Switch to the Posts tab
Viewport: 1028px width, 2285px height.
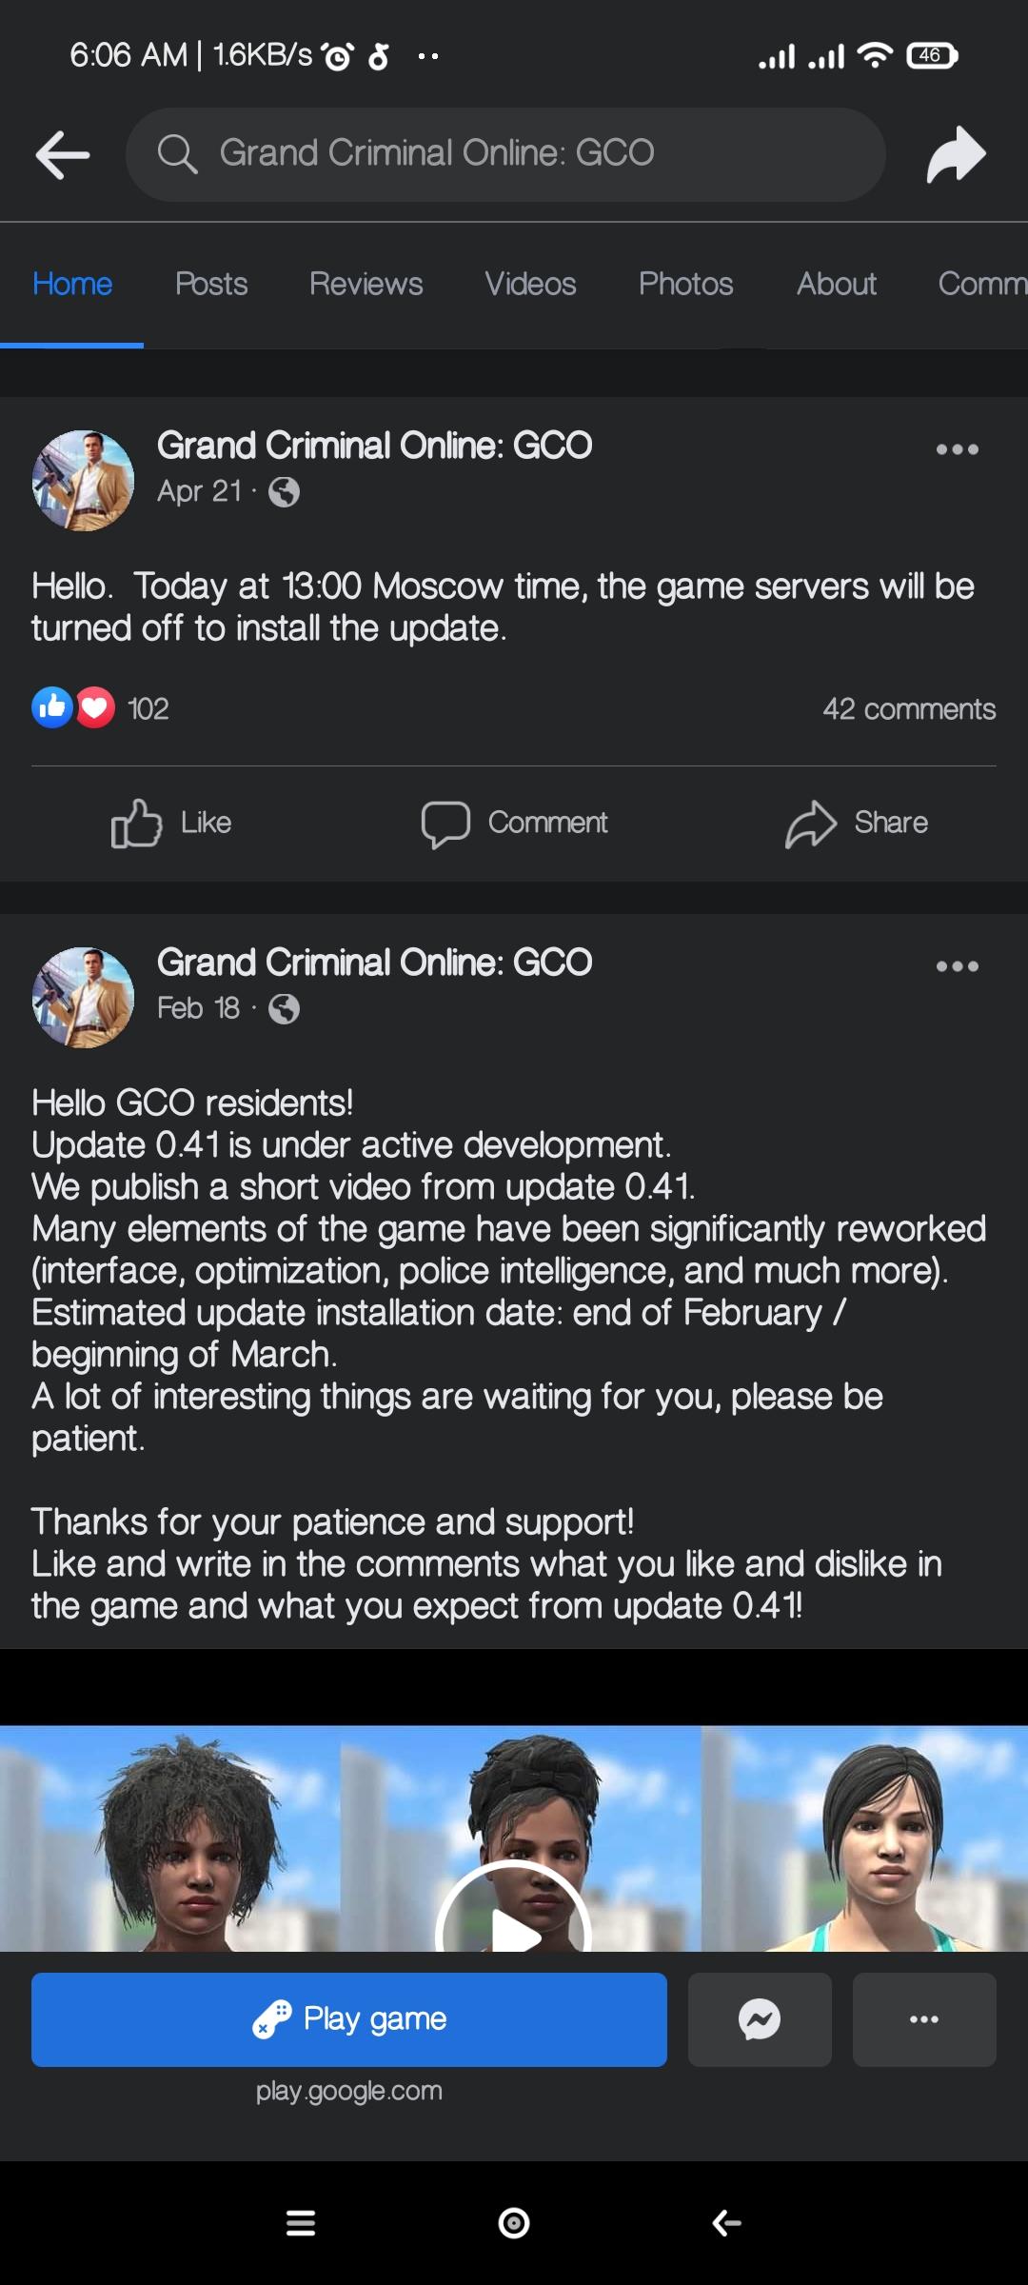point(211,284)
